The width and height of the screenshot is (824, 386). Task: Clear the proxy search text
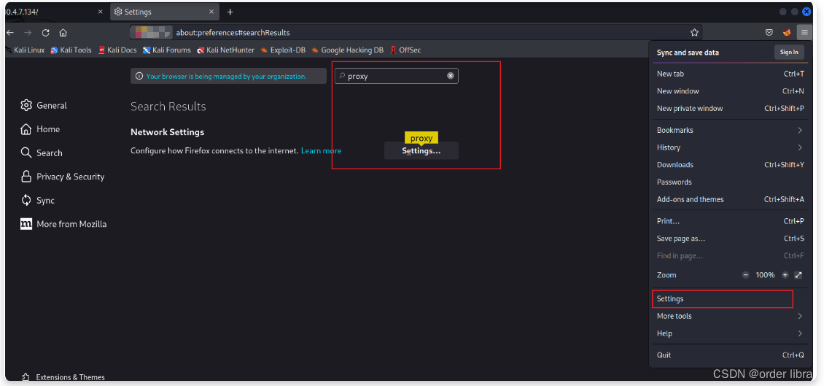(x=451, y=76)
